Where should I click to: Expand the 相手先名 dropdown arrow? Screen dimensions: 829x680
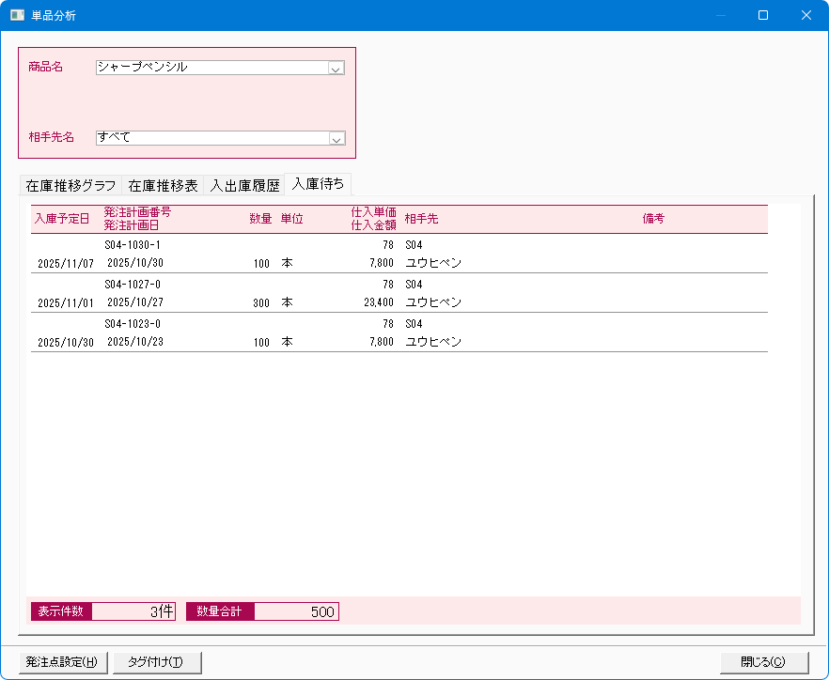point(336,138)
